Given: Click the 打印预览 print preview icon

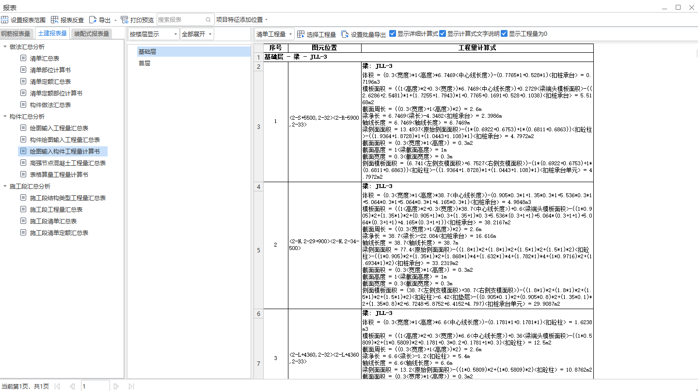Looking at the screenshot, I should pos(125,20).
